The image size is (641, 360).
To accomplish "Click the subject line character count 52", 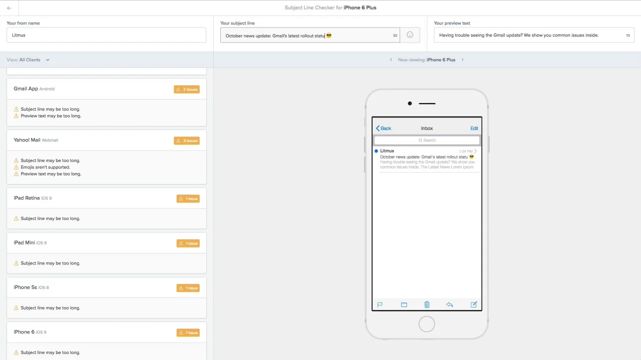I will tap(395, 35).
